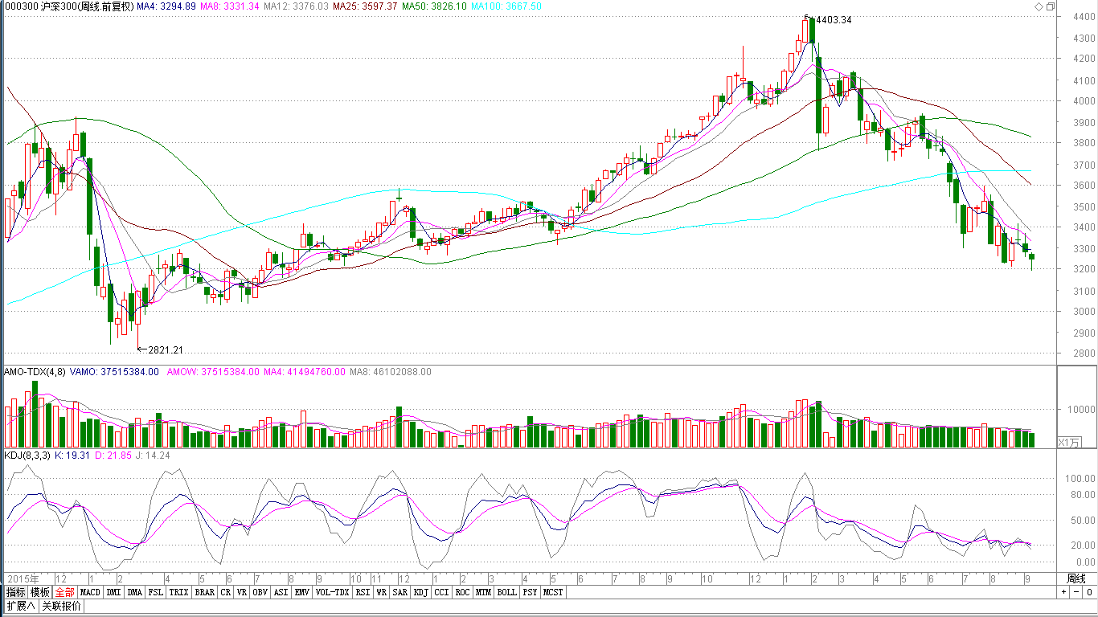
Task: Click the minus button at the bottom right
Action: click(1076, 592)
